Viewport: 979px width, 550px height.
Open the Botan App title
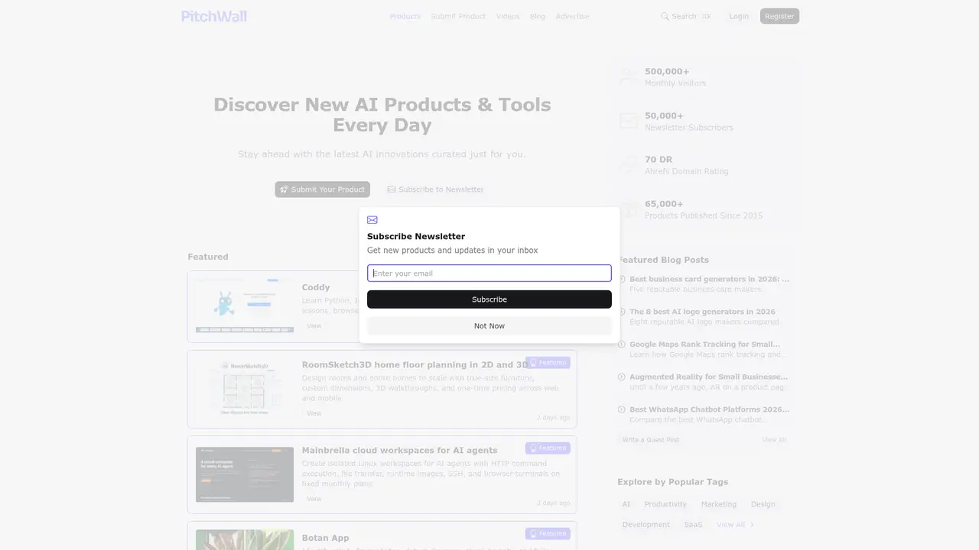click(325, 538)
